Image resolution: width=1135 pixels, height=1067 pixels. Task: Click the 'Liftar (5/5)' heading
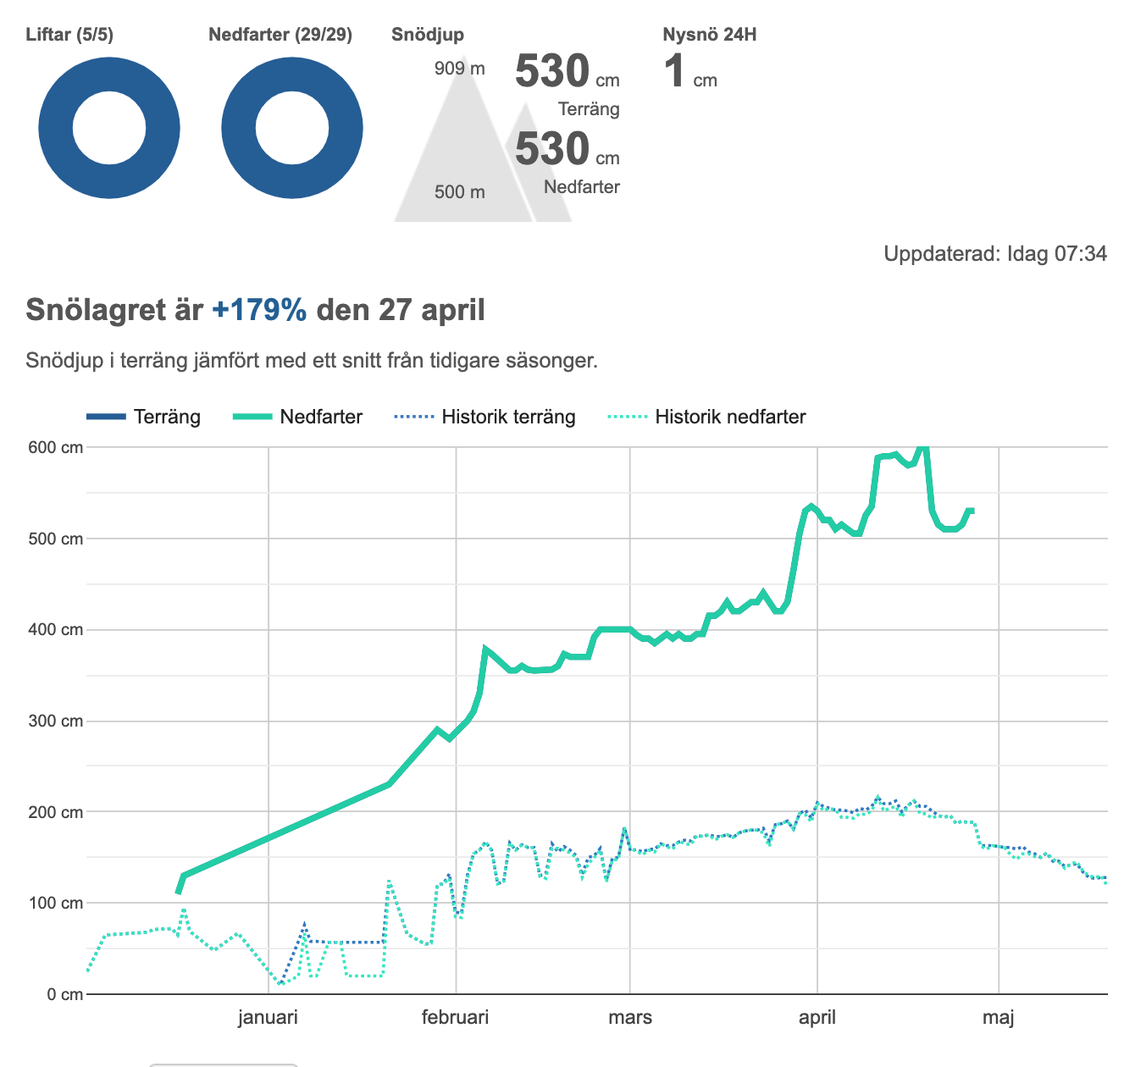[x=69, y=35]
